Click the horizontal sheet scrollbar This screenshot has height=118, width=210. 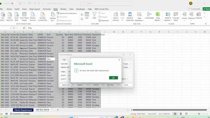[x=170, y=110]
